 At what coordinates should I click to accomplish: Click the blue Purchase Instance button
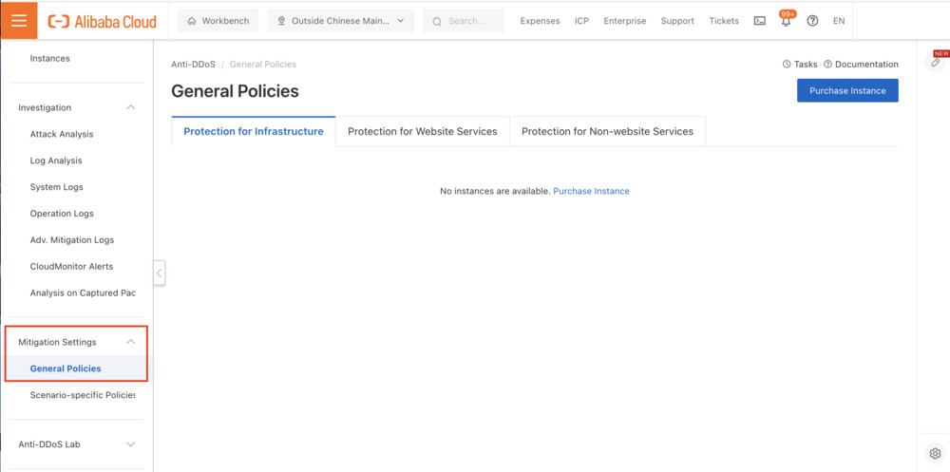coord(847,90)
